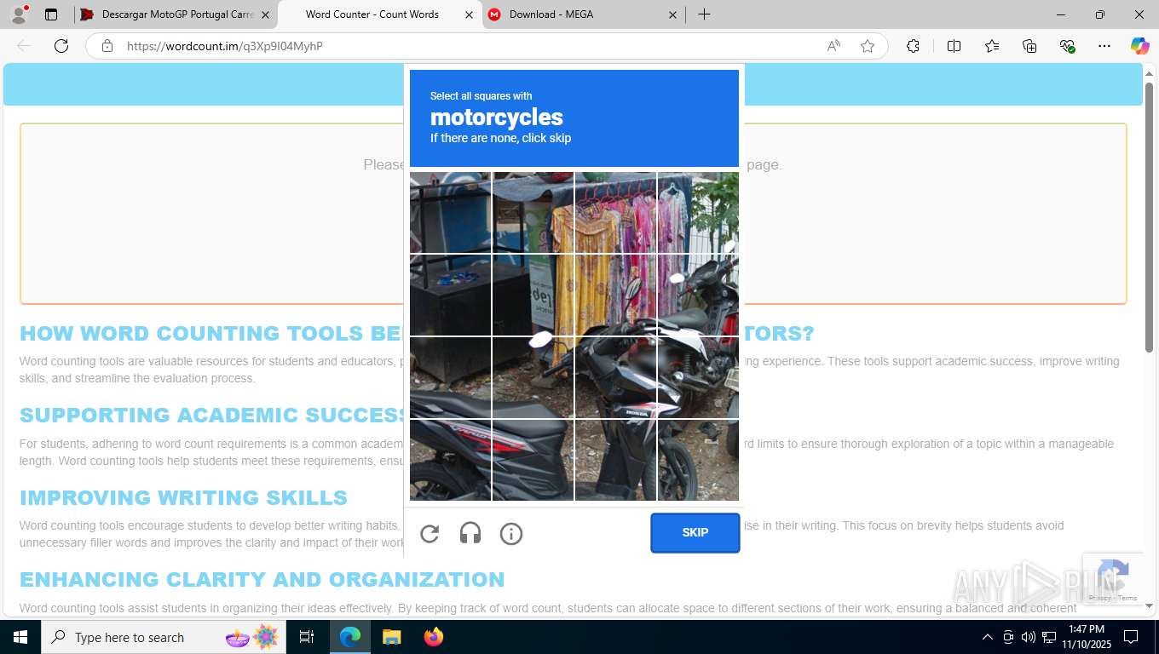Close the Download - MEGA tab
The height and width of the screenshot is (654, 1159).
[x=672, y=14]
